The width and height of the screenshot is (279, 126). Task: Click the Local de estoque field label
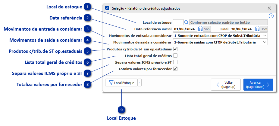pos(157,22)
